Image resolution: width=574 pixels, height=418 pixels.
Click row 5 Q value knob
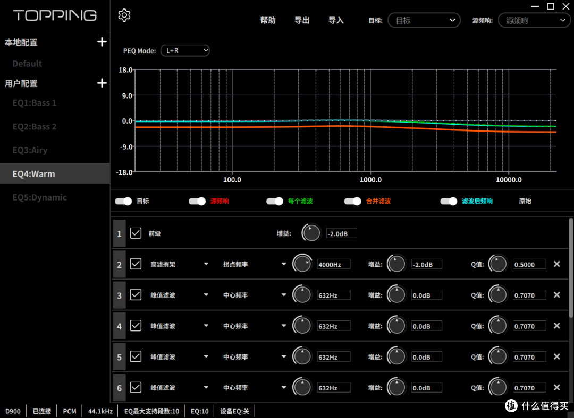(498, 356)
